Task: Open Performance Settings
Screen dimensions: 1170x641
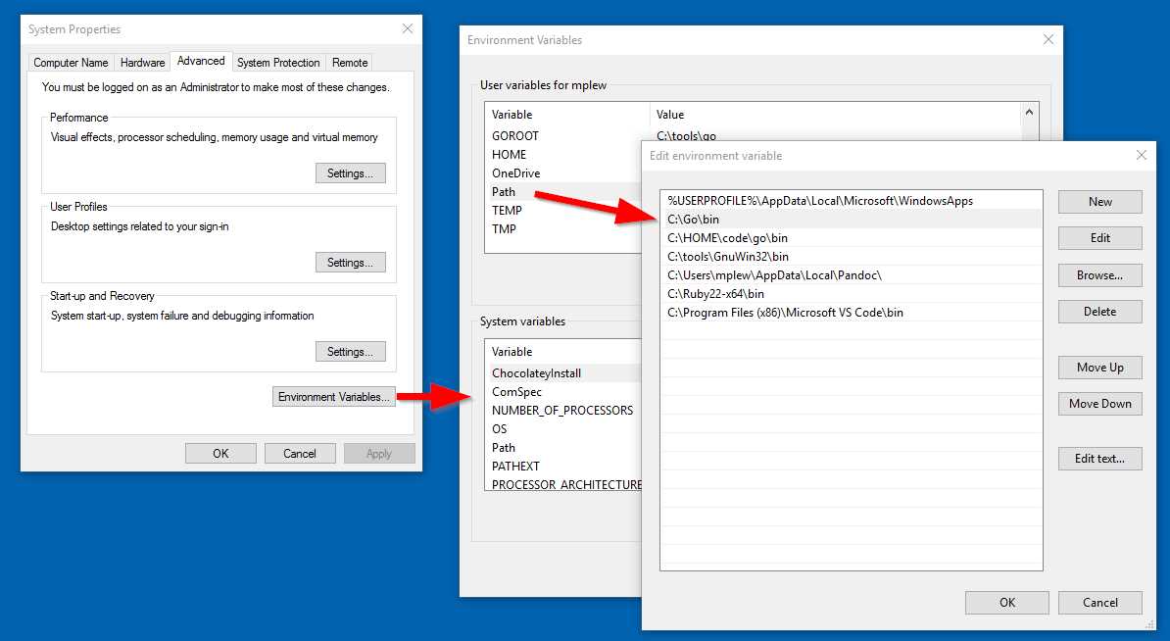Action: click(350, 173)
